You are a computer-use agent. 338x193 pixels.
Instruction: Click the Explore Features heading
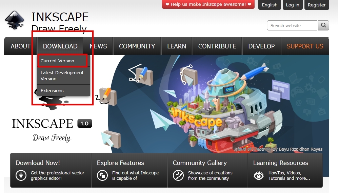pyautogui.click(x=120, y=163)
